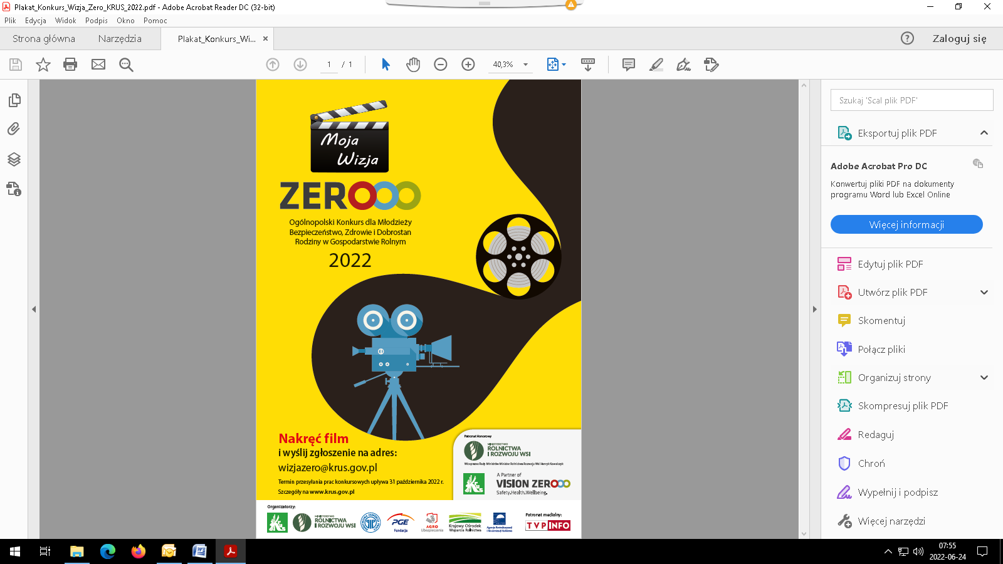Add a sticky note comment
The image size is (1003, 564).
pyautogui.click(x=628, y=65)
